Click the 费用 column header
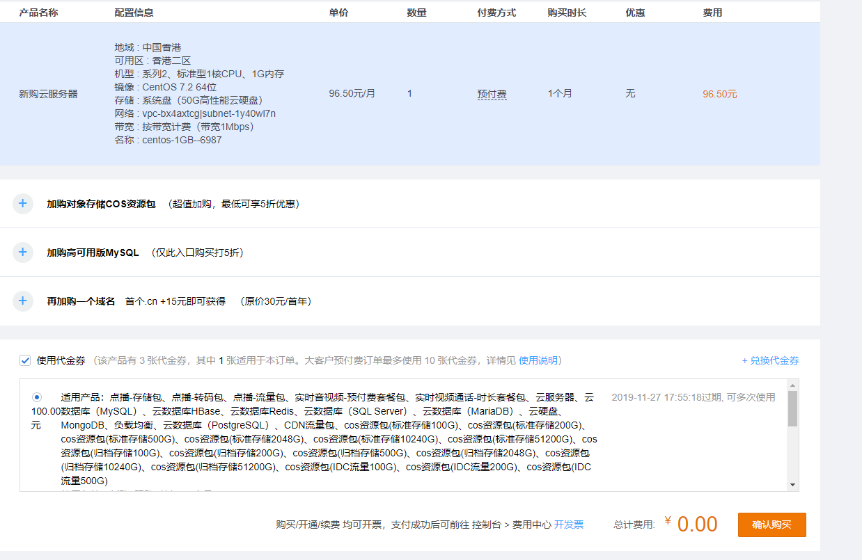This screenshot has height=560, width=862. [712, 13]
